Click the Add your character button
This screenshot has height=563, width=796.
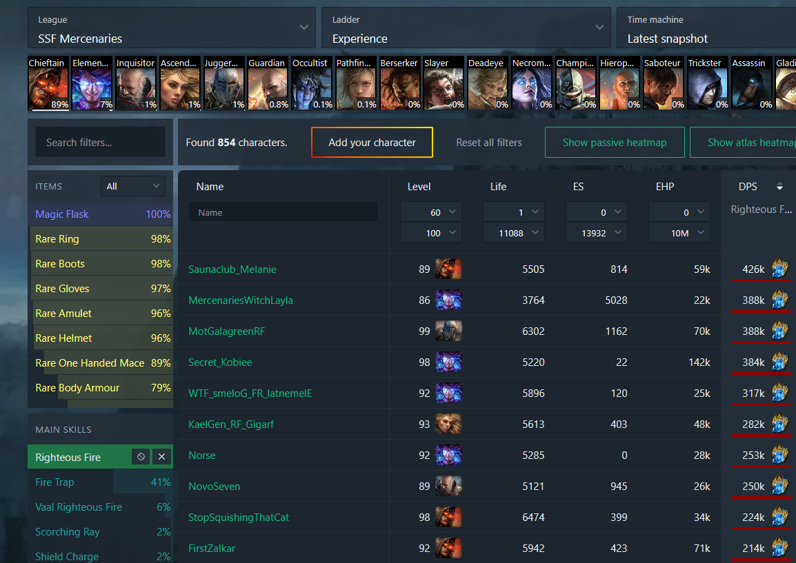click(372, 143)
